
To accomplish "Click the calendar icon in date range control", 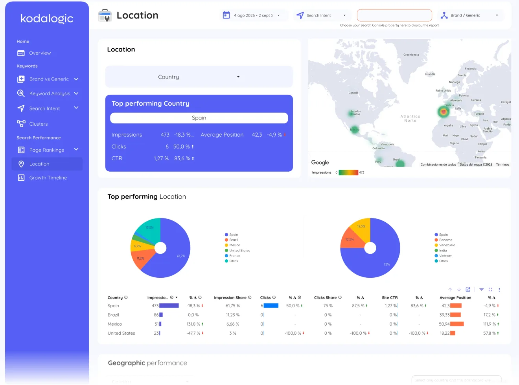I will coord(226,15).
